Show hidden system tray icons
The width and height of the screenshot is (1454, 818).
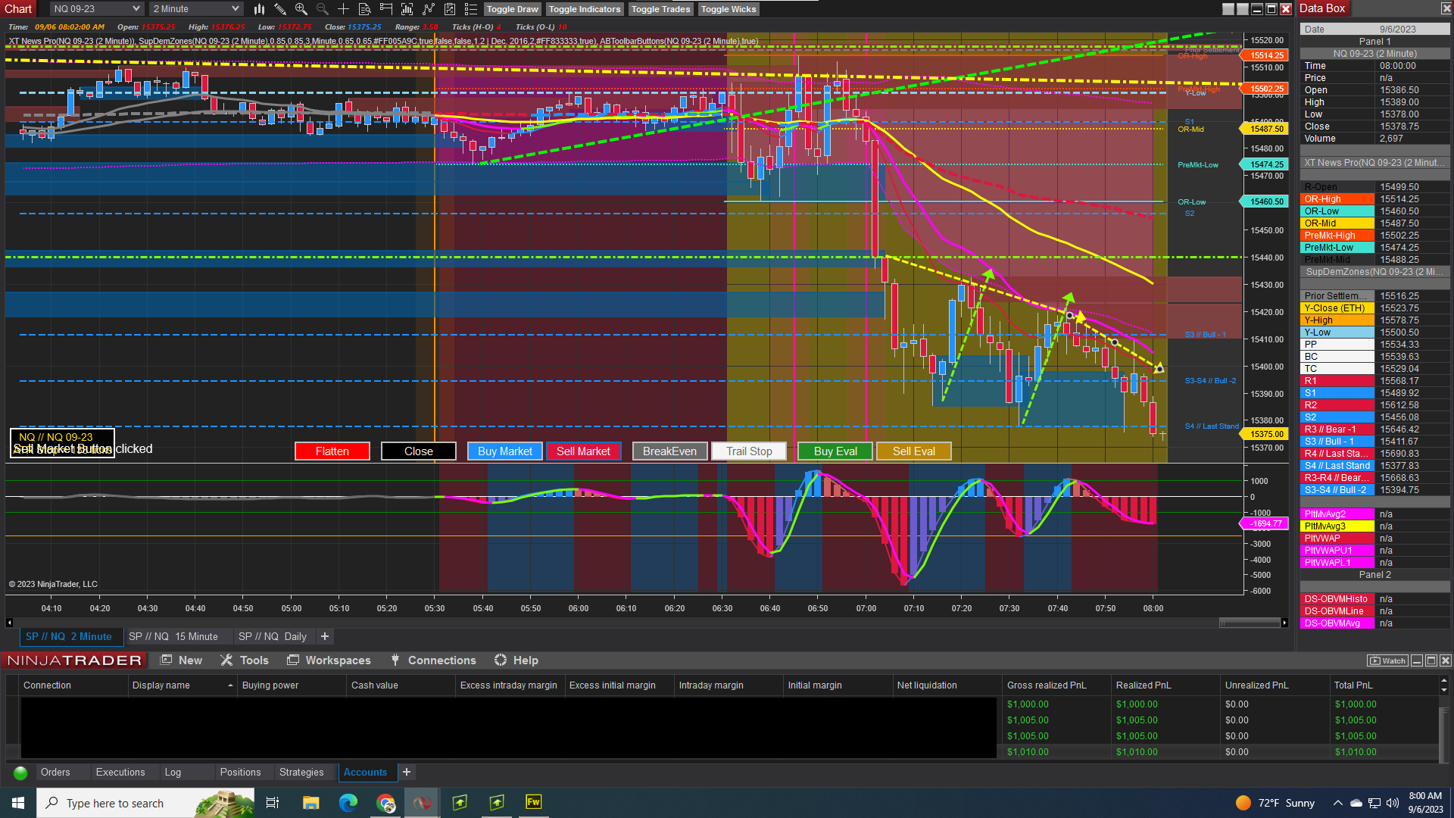coord(1337,803)
